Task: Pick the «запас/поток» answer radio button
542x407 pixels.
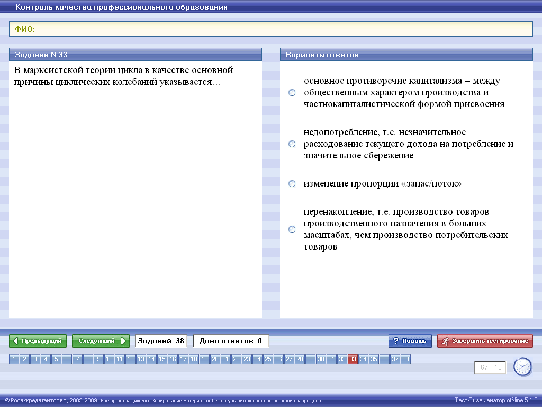Action: pos(292,183)
